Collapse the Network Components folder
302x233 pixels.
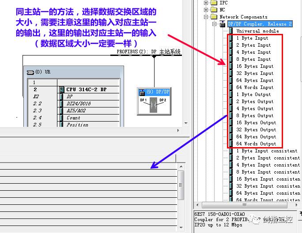pos(206,17)
